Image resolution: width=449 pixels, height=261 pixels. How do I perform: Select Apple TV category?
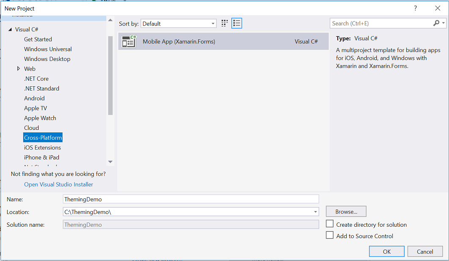[x=36, y=108]
